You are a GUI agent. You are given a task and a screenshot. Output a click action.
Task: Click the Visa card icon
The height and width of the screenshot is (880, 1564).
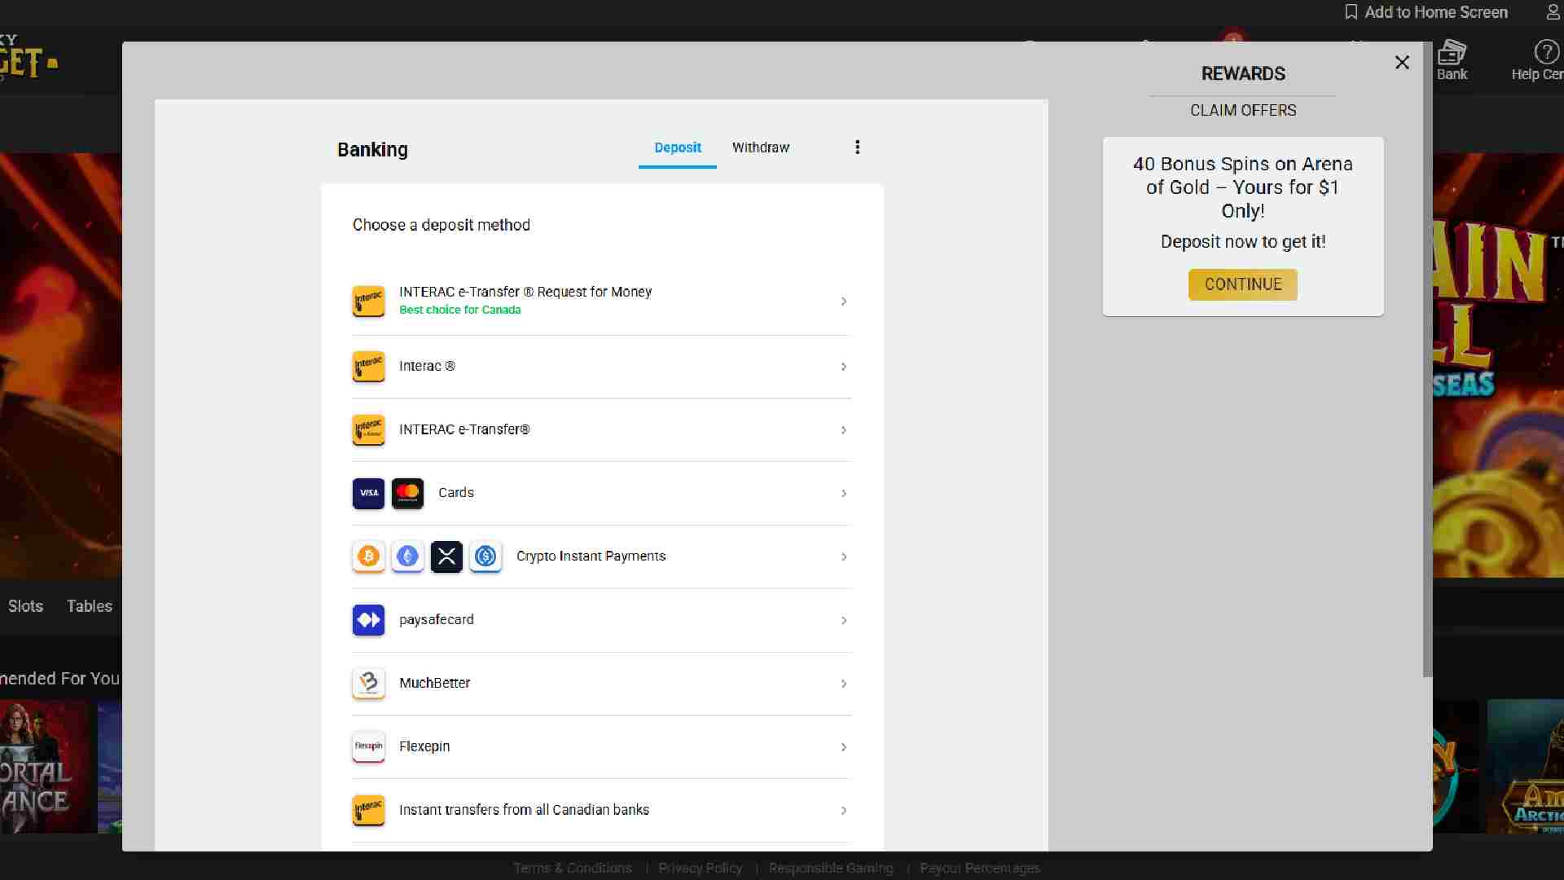(x=368, y=493)
